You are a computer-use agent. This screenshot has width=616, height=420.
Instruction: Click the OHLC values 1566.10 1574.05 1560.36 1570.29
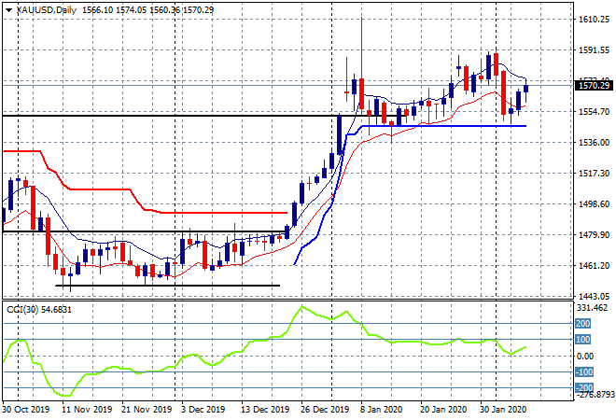[x=147, y=10]
